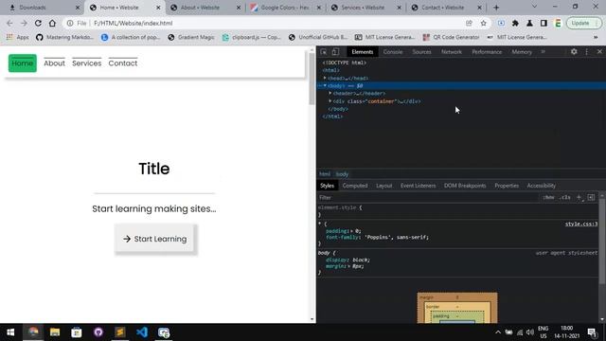Open the Accessibility pane

(541, 186)
